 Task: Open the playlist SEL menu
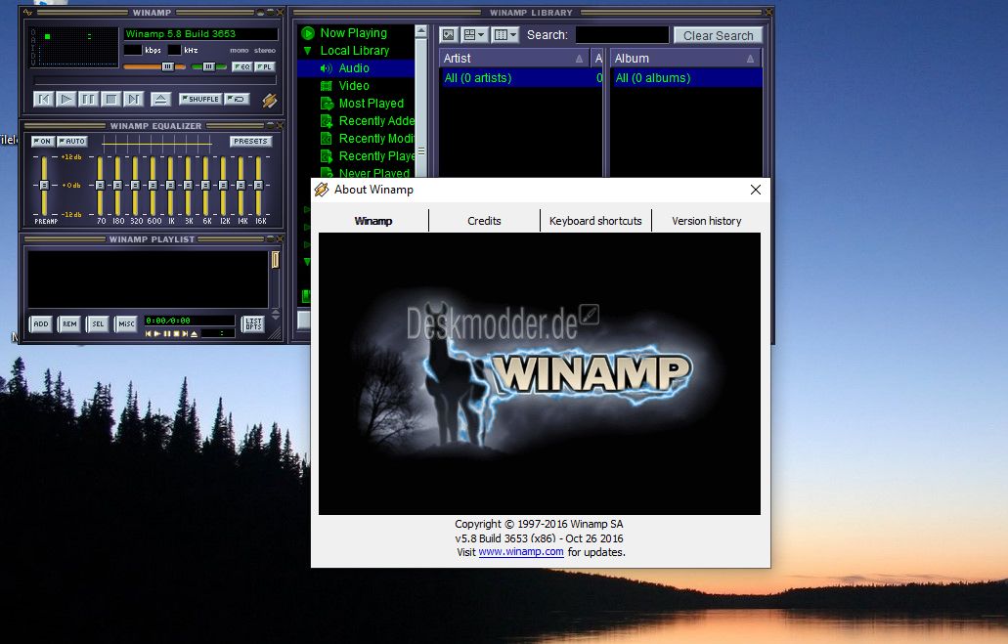click(98, 323)
